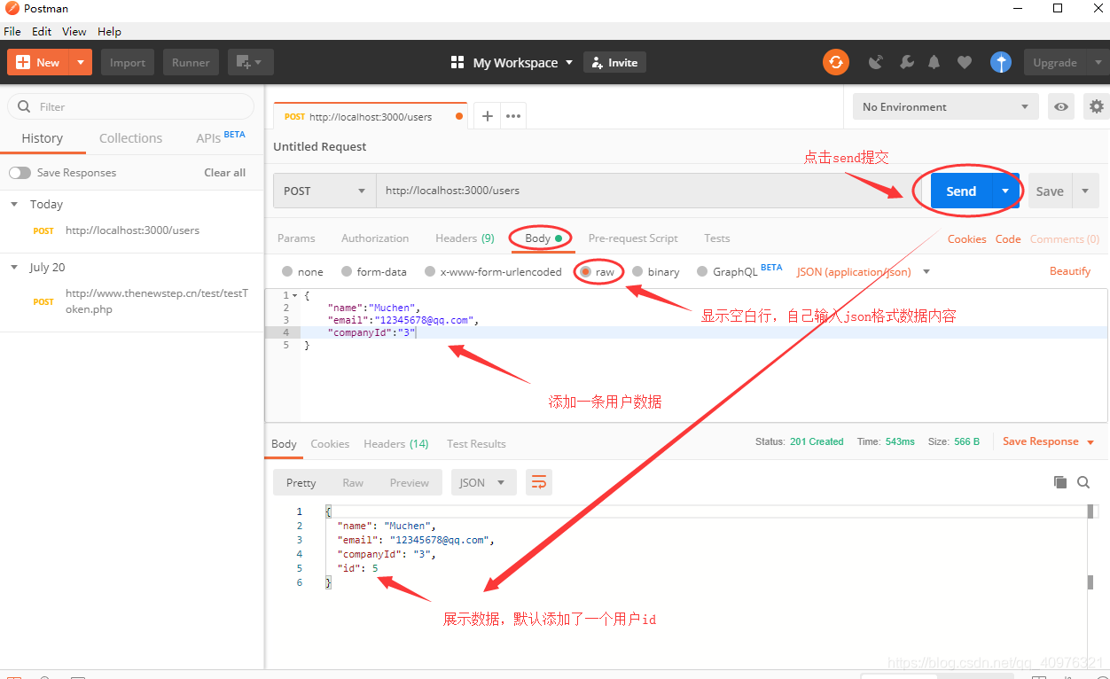Click the heart icon in header
The image size is (1110, 679).
965,62
